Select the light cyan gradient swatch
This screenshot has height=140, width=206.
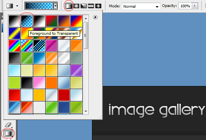click(x=14, y=71)
